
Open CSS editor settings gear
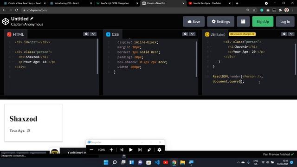point(185,34)
